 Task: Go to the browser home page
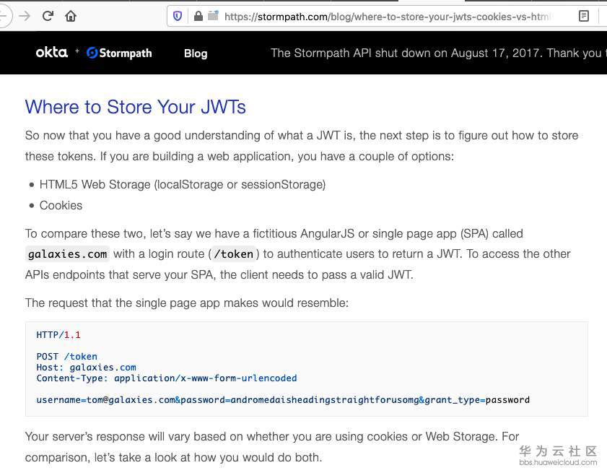click(x=71, y=16)
